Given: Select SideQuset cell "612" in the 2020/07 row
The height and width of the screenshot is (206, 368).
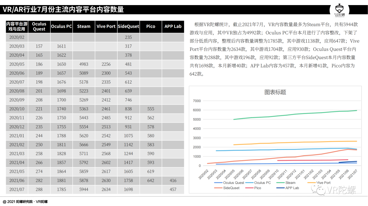Looking at the screenshot, I should point(128,82).
